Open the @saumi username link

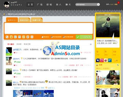click(16, 59)
